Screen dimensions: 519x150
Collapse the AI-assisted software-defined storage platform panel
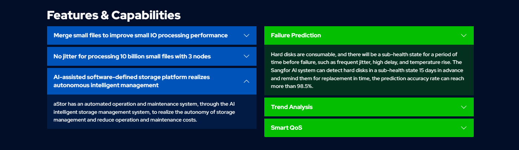point(152,81)
